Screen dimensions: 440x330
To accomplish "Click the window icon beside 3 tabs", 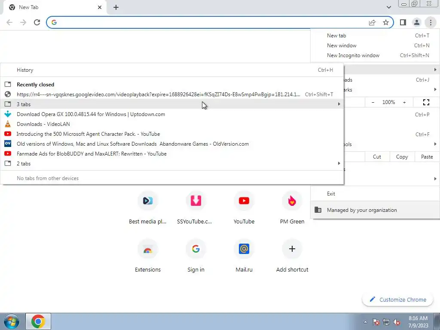I will click(x=8, y=104).
